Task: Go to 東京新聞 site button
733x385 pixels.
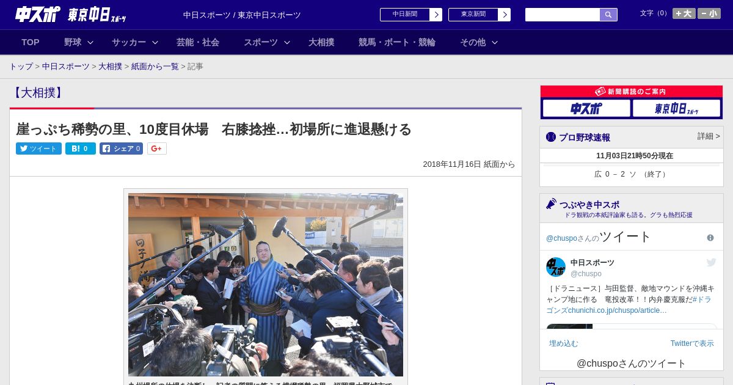Action: pos(473,14)
